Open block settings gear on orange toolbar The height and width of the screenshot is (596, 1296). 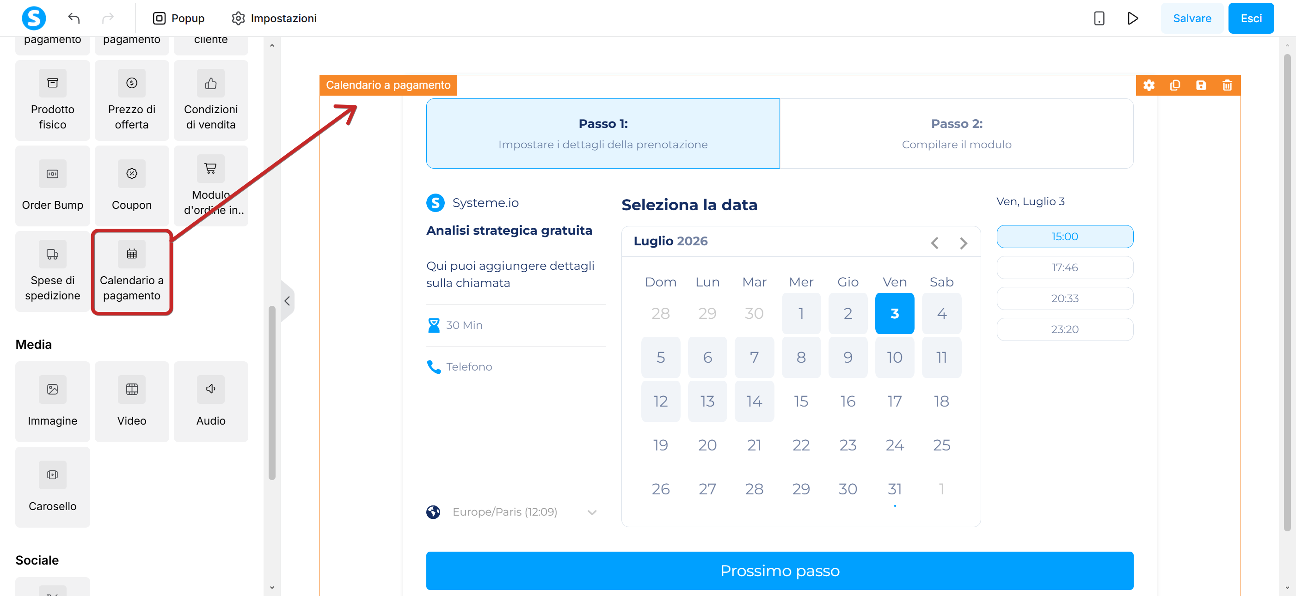coord(1149,85)
